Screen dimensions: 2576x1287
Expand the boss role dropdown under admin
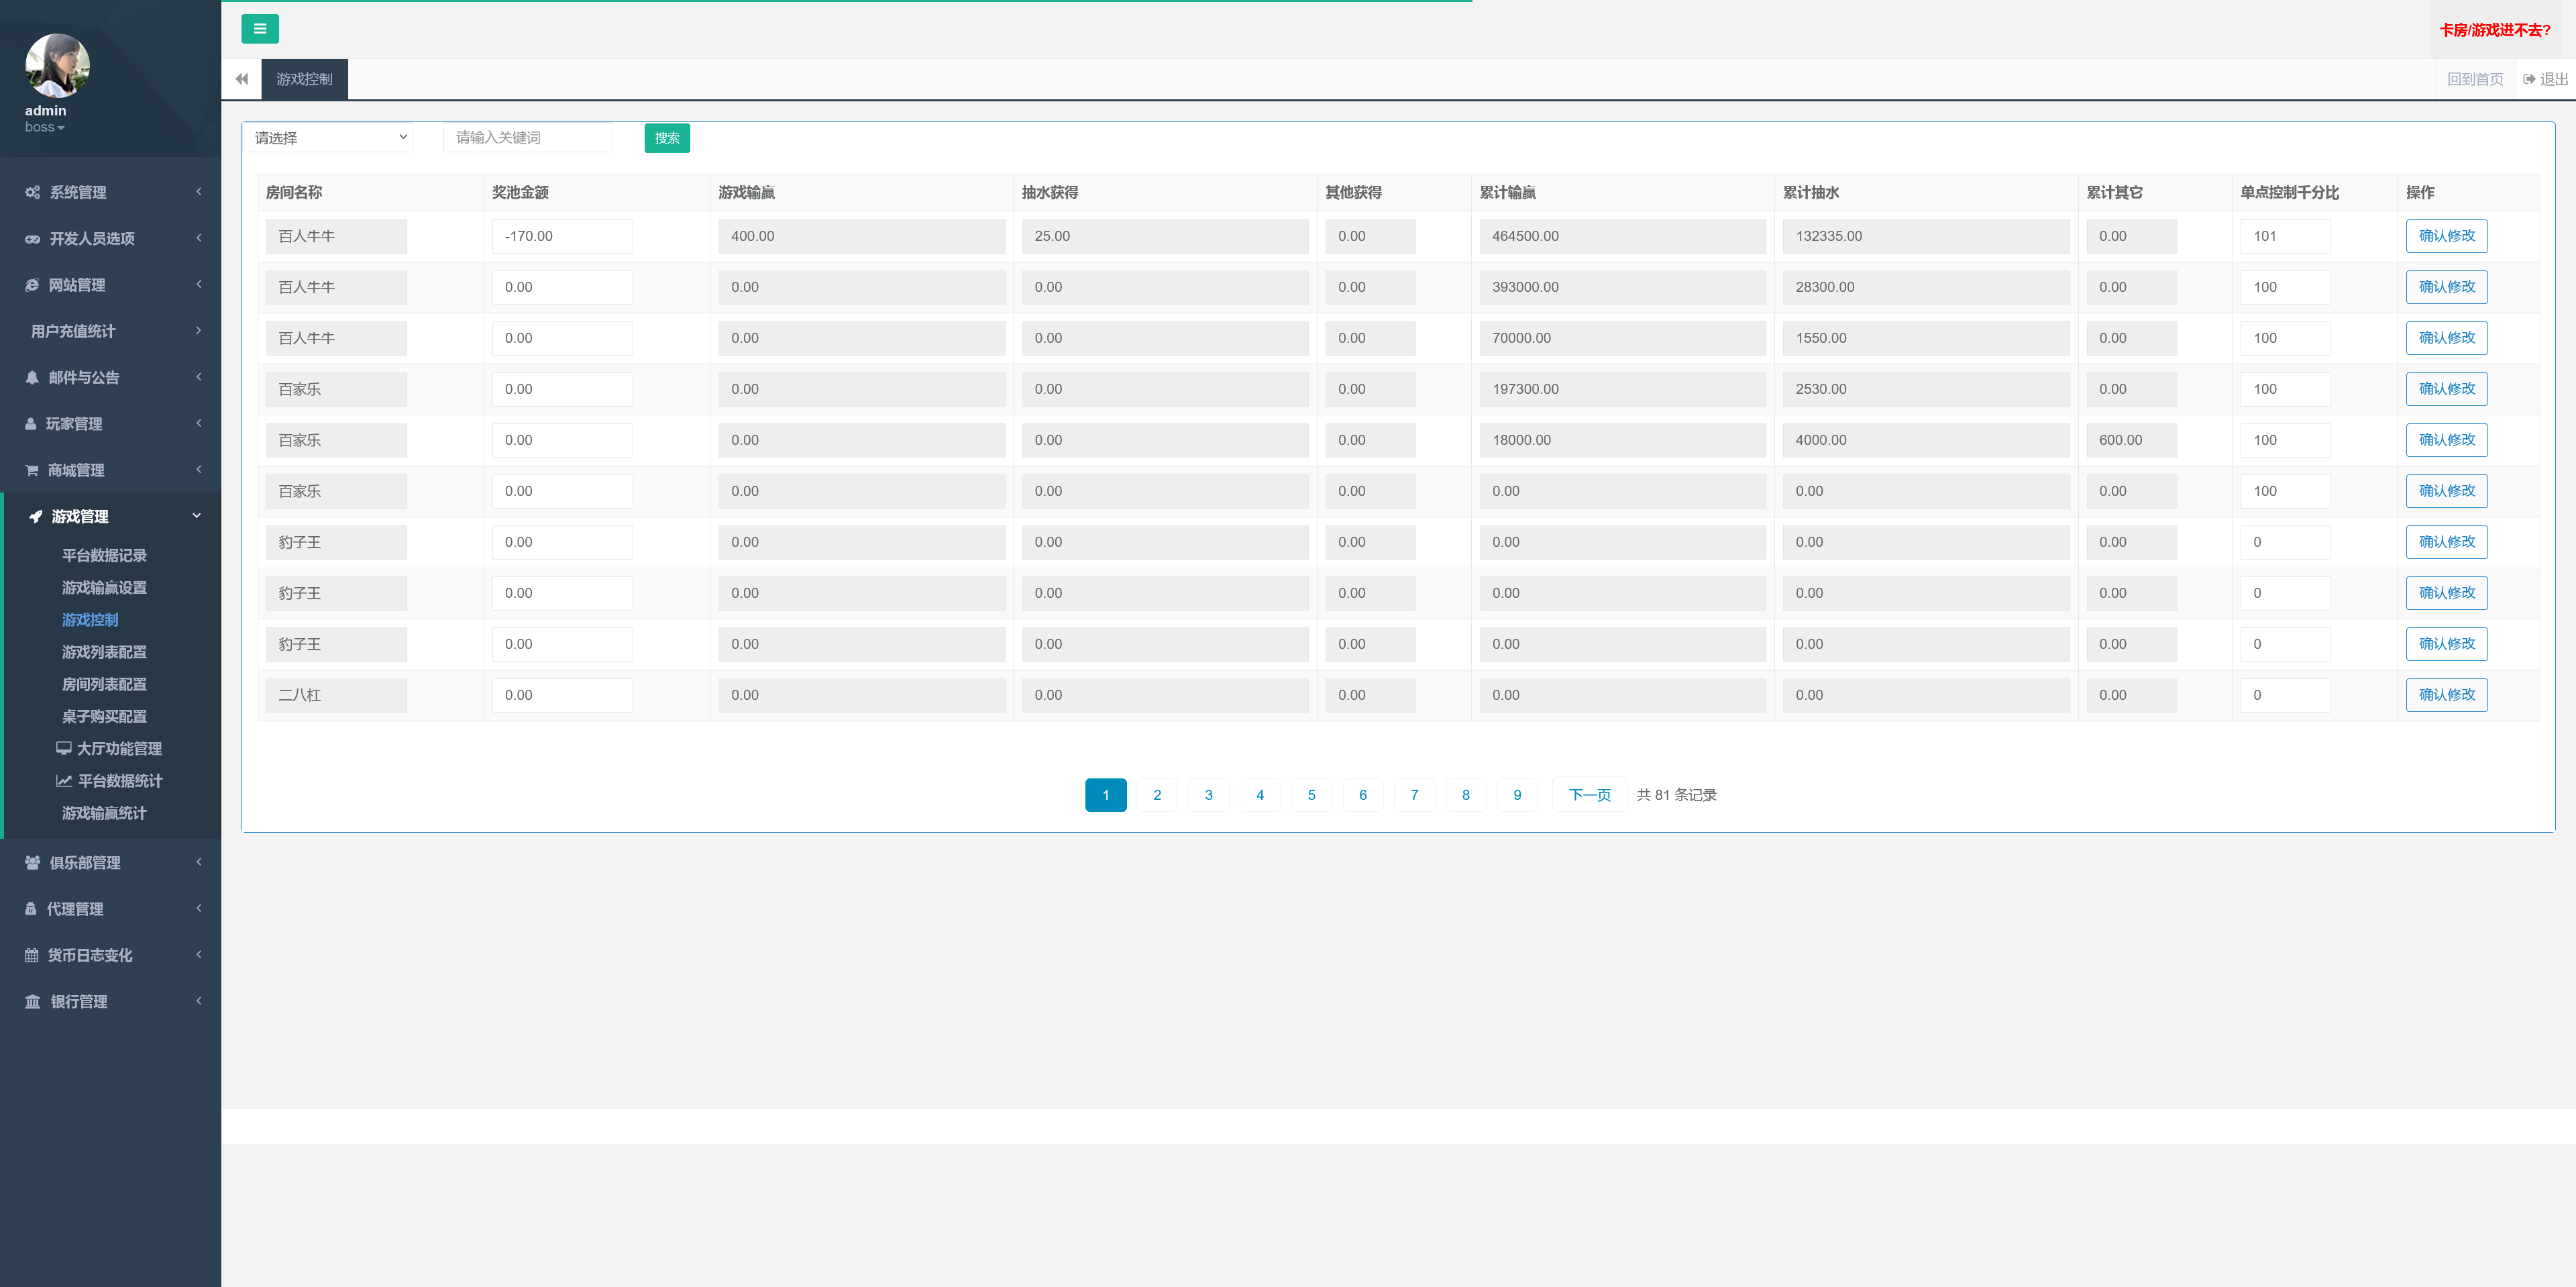(45, 128)
